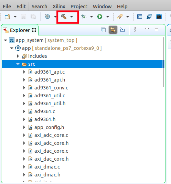Select the src folder row
Screen dimensions: 171x184
83,64
